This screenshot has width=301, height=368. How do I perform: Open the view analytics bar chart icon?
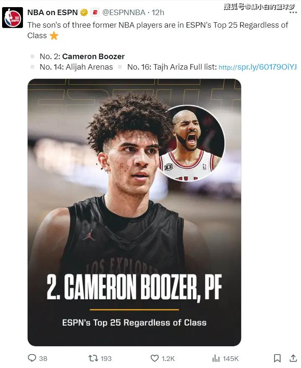pos(216,358)
